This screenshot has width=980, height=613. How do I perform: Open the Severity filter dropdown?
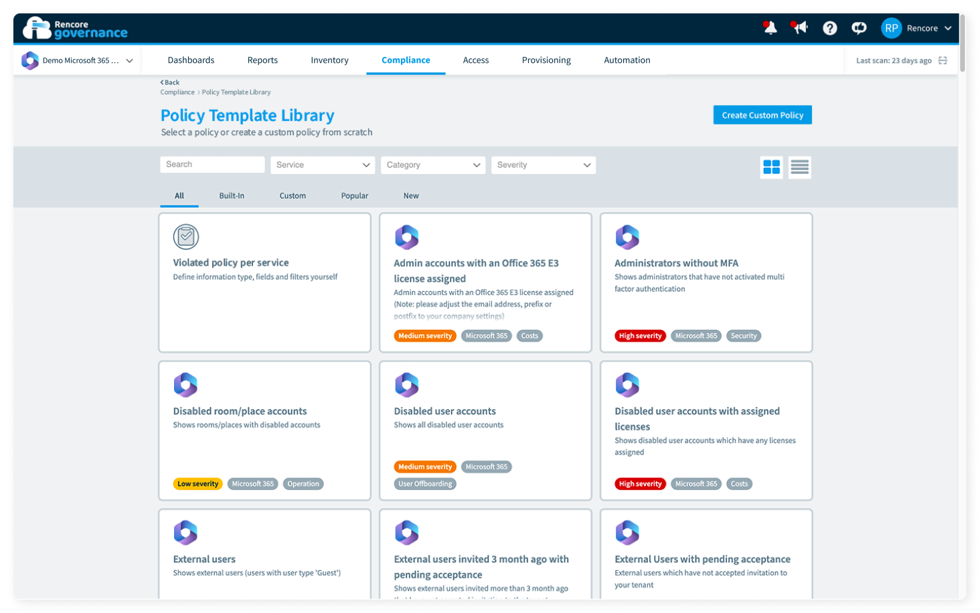point(544,165)
